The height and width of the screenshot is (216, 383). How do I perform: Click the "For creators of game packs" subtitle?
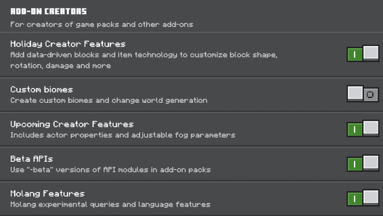[x=102, y=25]
